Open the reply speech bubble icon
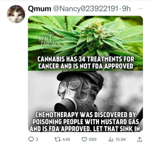Screen dimensions: 150x144 (x=31, y=139)
